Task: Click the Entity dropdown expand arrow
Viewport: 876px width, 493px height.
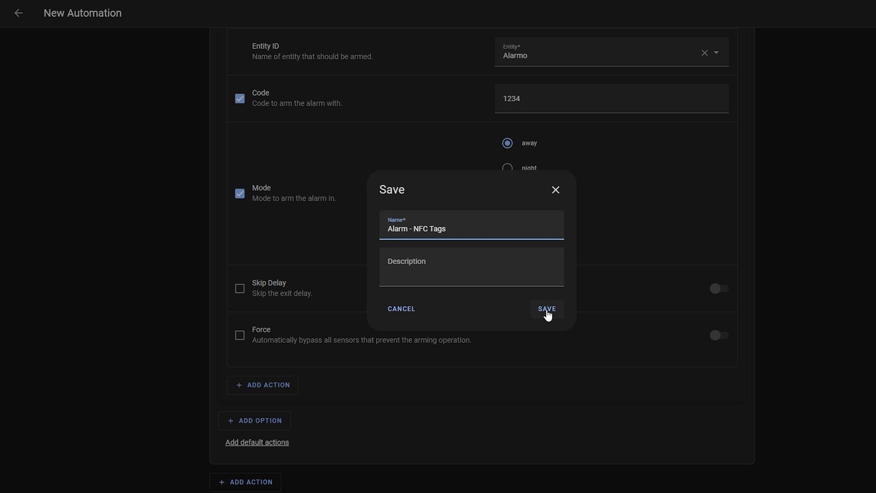Action: pyautogui.click(x=717, y=53)
